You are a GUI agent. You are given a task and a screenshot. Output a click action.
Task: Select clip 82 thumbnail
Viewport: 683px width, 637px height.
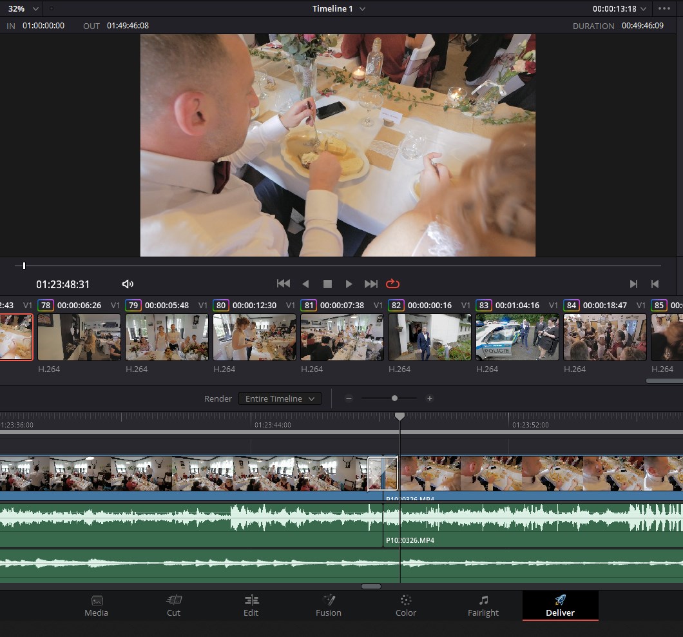(x=430, y=337)
